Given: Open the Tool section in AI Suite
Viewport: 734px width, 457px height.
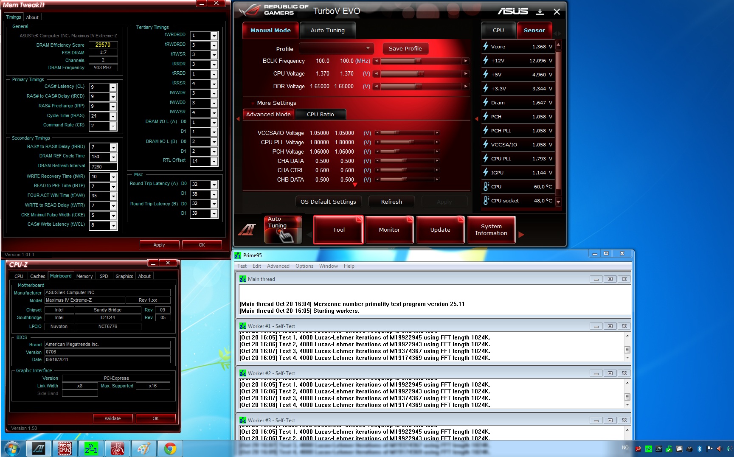Looking at the screenshot, I should 338,230.
